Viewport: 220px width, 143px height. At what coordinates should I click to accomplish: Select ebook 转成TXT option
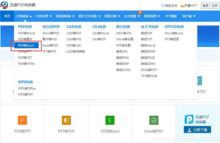(x=147, y=39)
